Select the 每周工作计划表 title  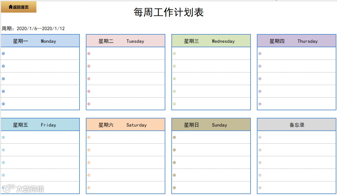[168, 12]
